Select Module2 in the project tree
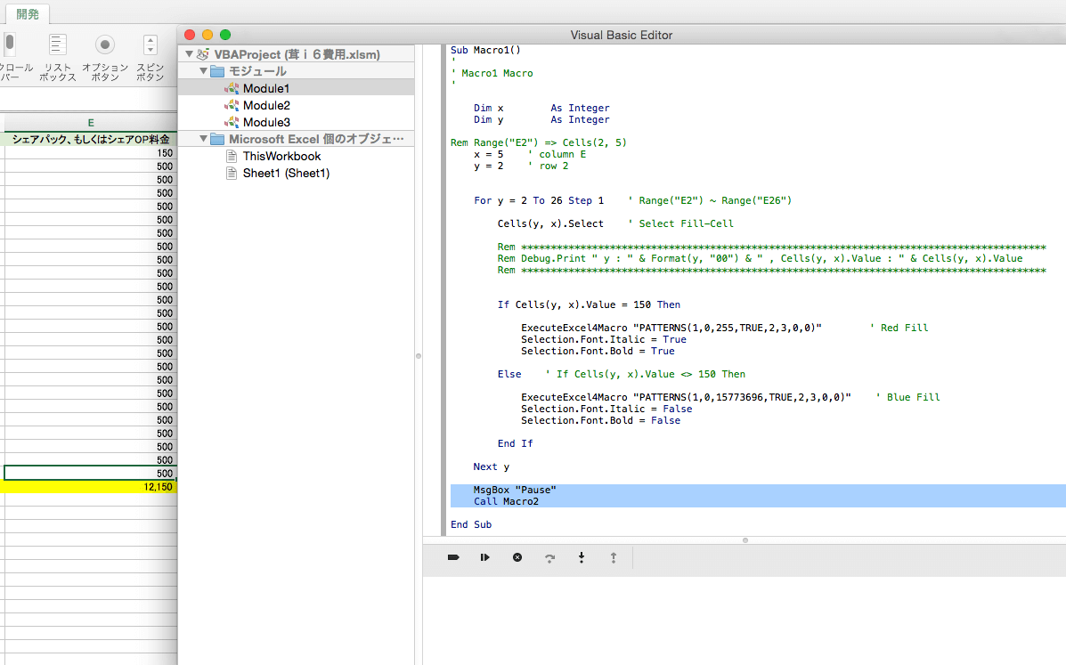The width and height of the screenshot is (1066, 665). click(266, 105)
